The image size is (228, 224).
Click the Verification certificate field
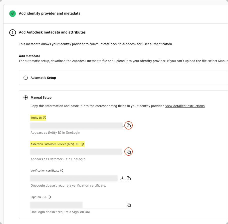click(x=74, y=178)
